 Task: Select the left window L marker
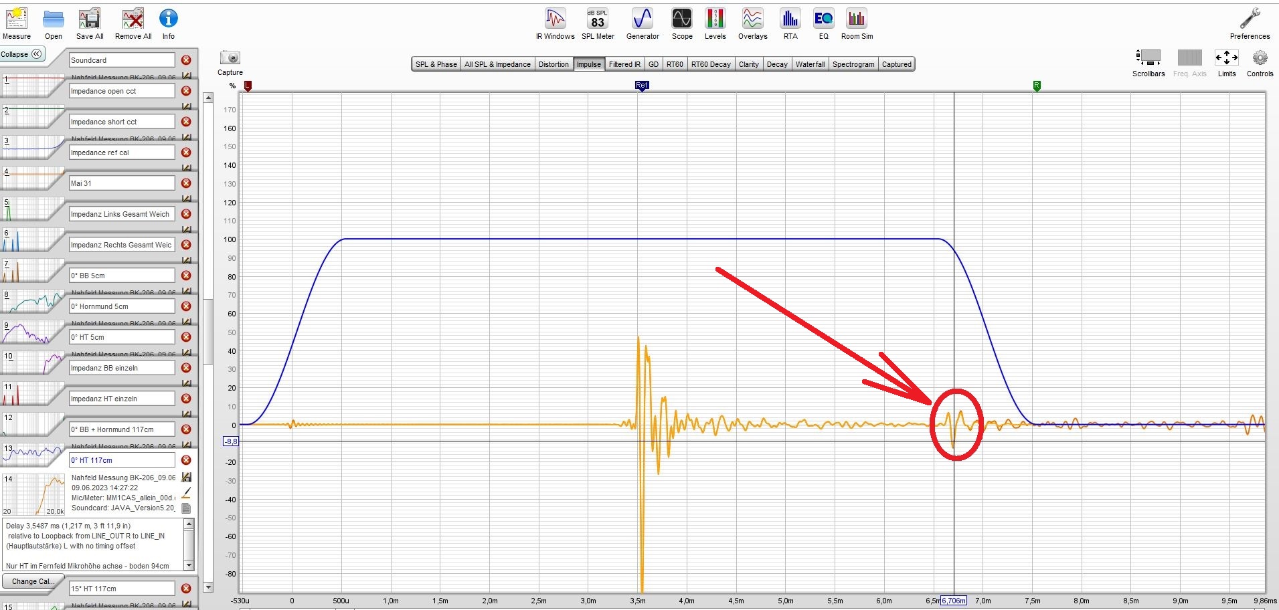[248, 86]
